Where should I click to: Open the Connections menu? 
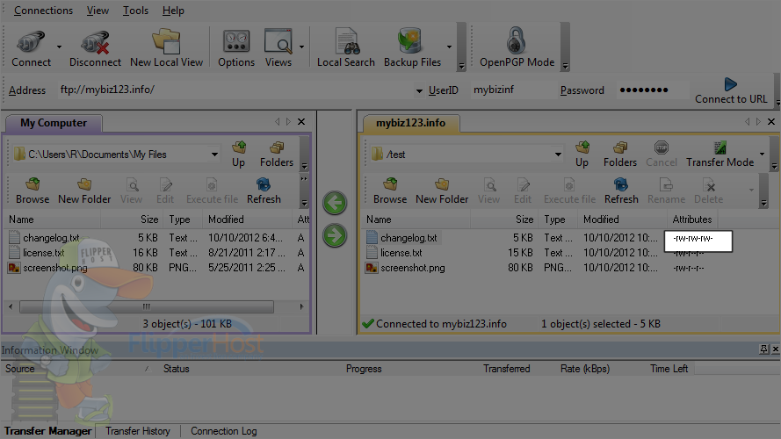click(43, 11)
